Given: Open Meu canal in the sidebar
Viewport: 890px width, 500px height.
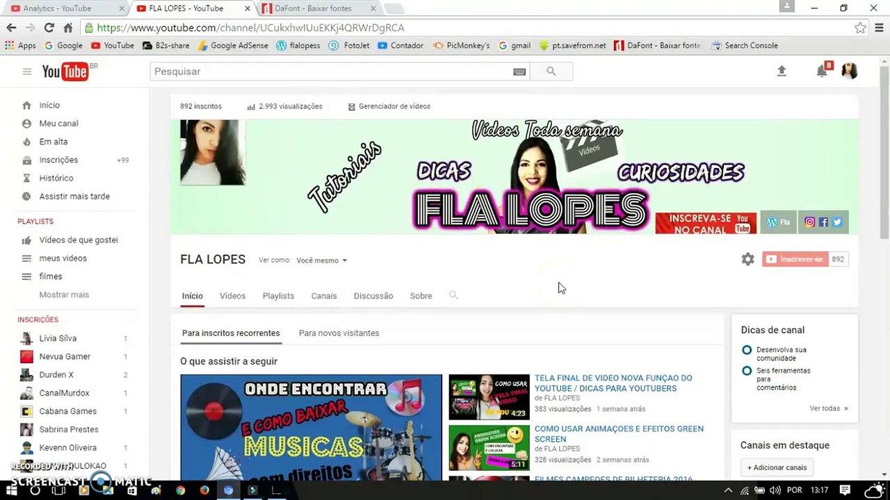Looking at the screenshot, I should point(58,124).
